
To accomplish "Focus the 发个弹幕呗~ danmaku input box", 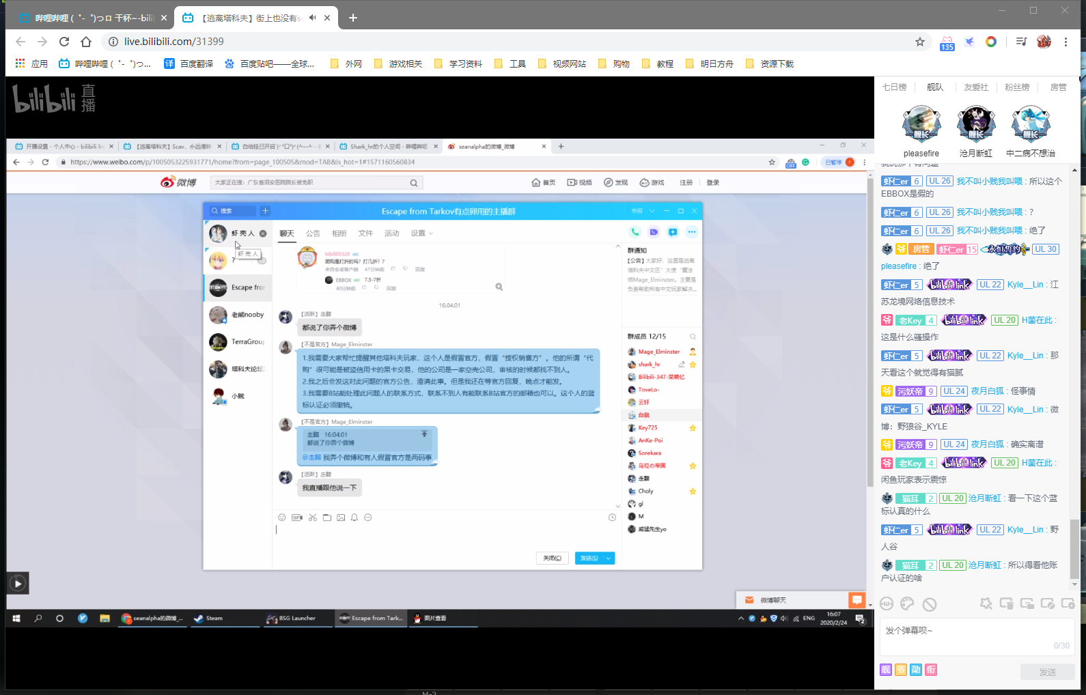I will point(977,637).
